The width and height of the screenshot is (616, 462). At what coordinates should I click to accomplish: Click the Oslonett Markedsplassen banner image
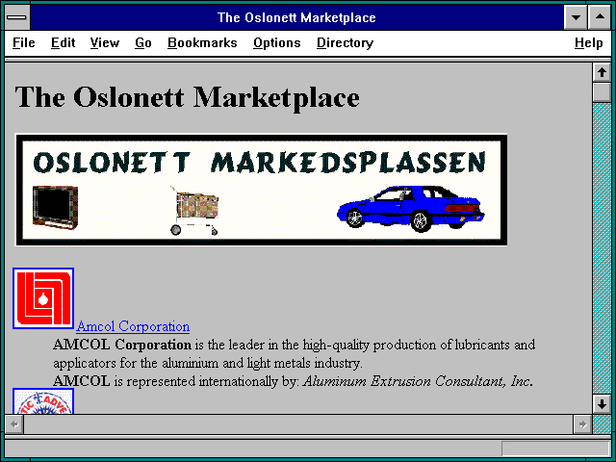click(261, 190)
